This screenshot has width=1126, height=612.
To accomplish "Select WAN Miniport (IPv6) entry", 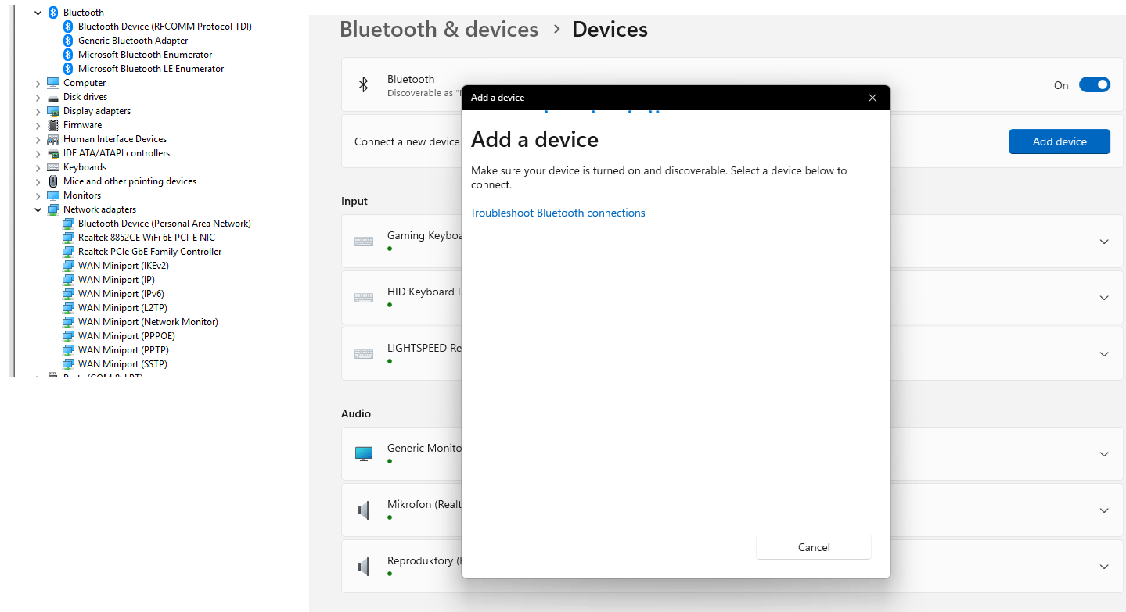I will [121, 294].
